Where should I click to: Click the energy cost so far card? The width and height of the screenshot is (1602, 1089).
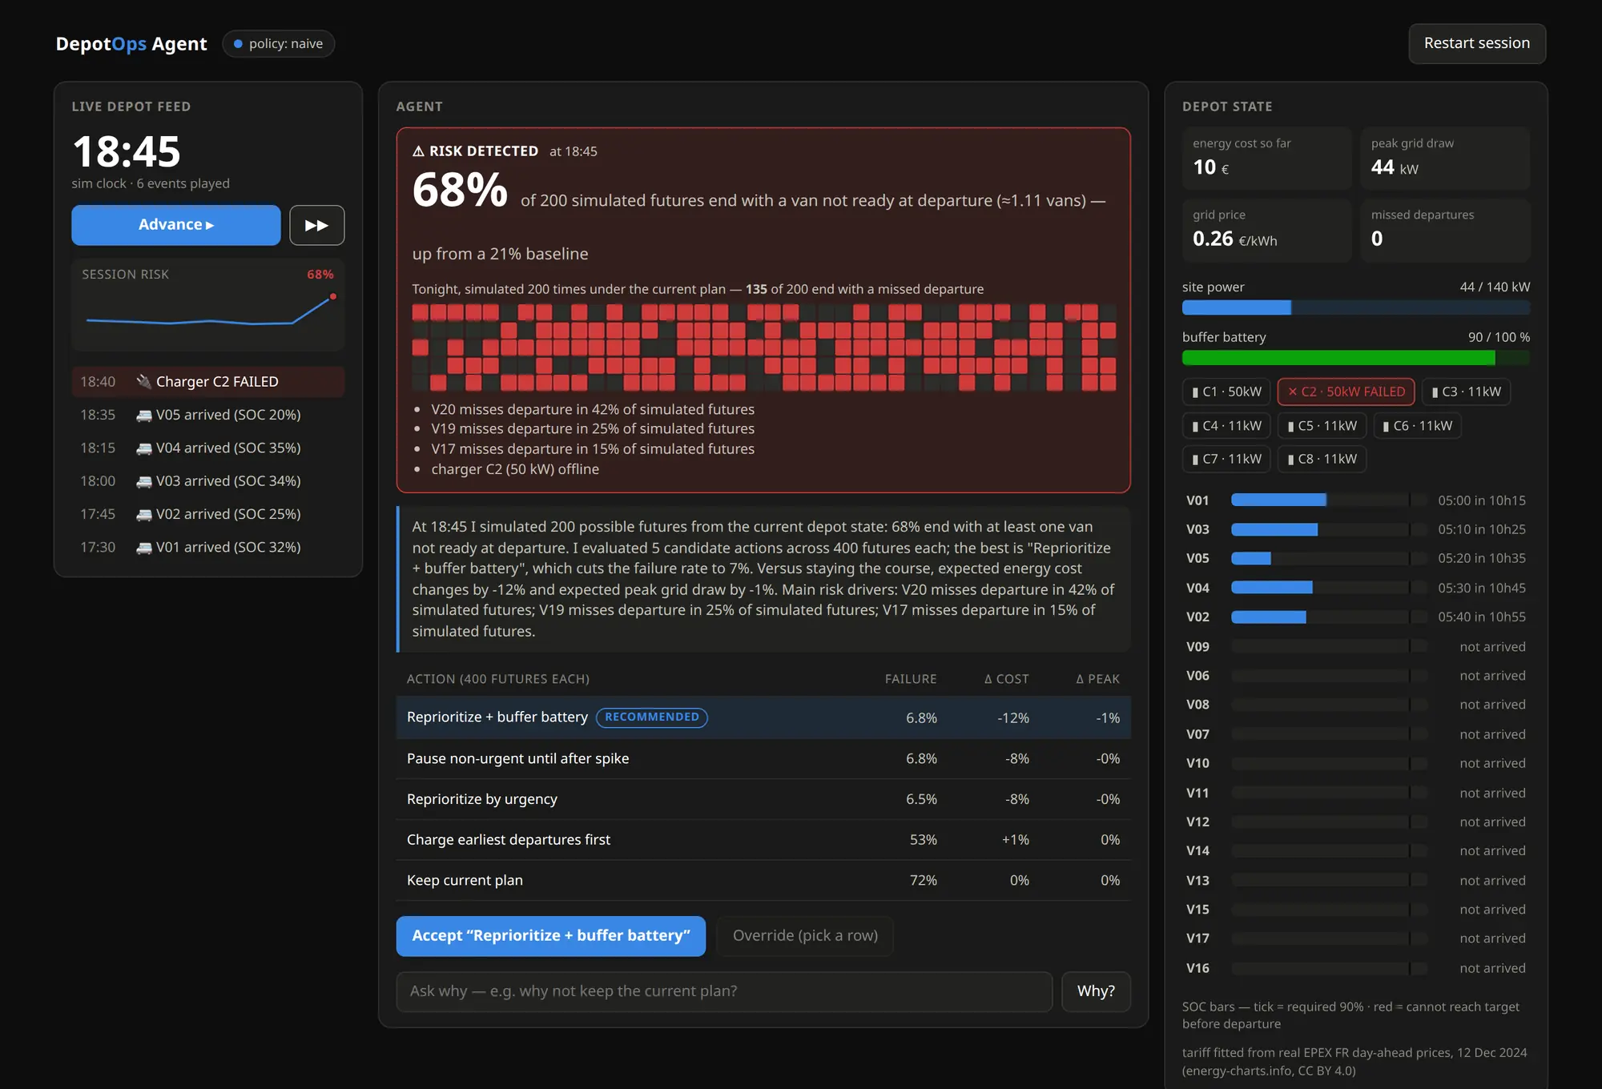(1266, 159)
